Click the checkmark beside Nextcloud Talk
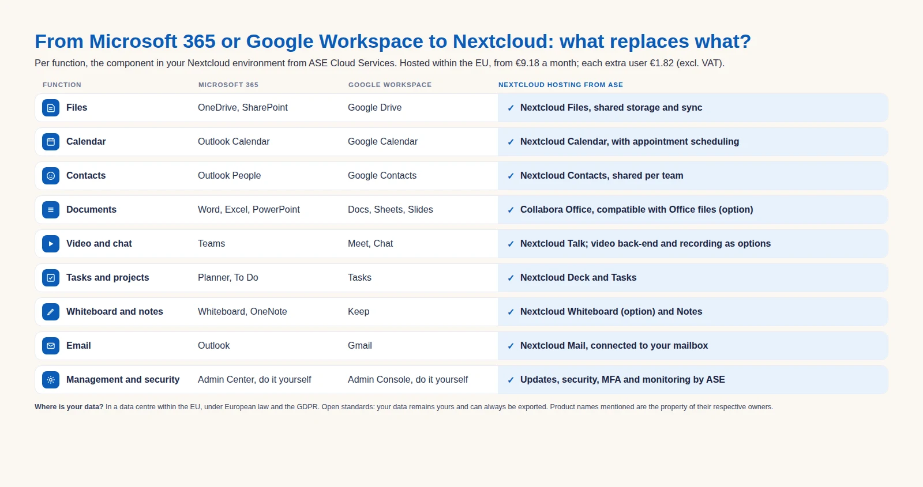Image resolution: width=923 pixels, height=487 pixels. [511, 244]
